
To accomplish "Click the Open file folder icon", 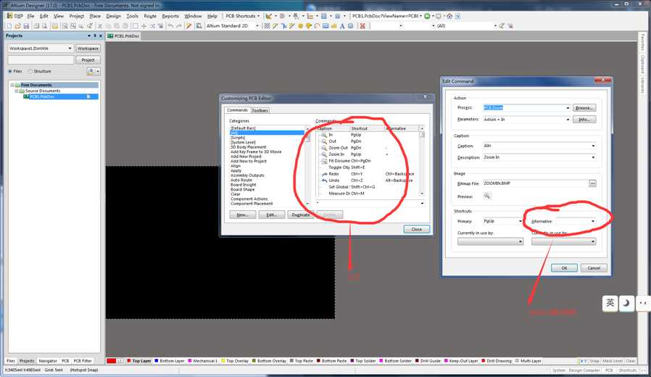I will 17,26.
